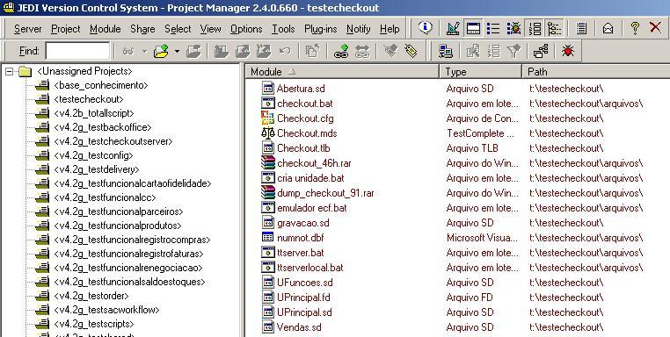Open the envelope mail icon
Screen dimensions: 670x337
click(608, 29)
